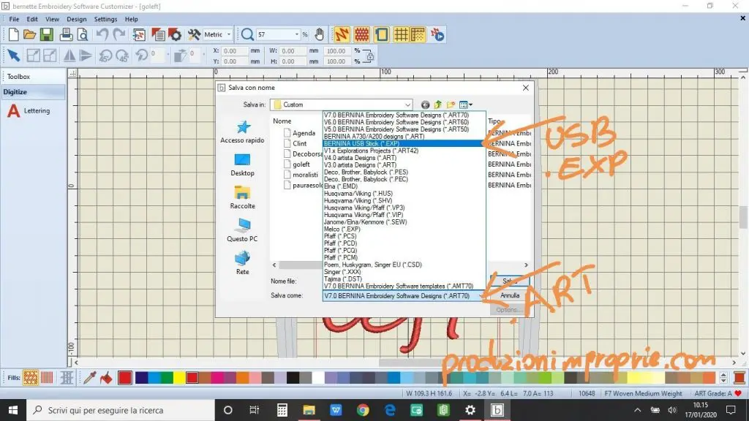749x421 pixels.
Task: Toggle Show Grid icon
Action: point(401,34)
